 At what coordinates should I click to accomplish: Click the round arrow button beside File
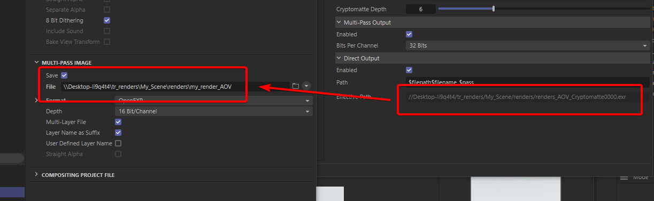pyautogui.click(x=306, y=86)
